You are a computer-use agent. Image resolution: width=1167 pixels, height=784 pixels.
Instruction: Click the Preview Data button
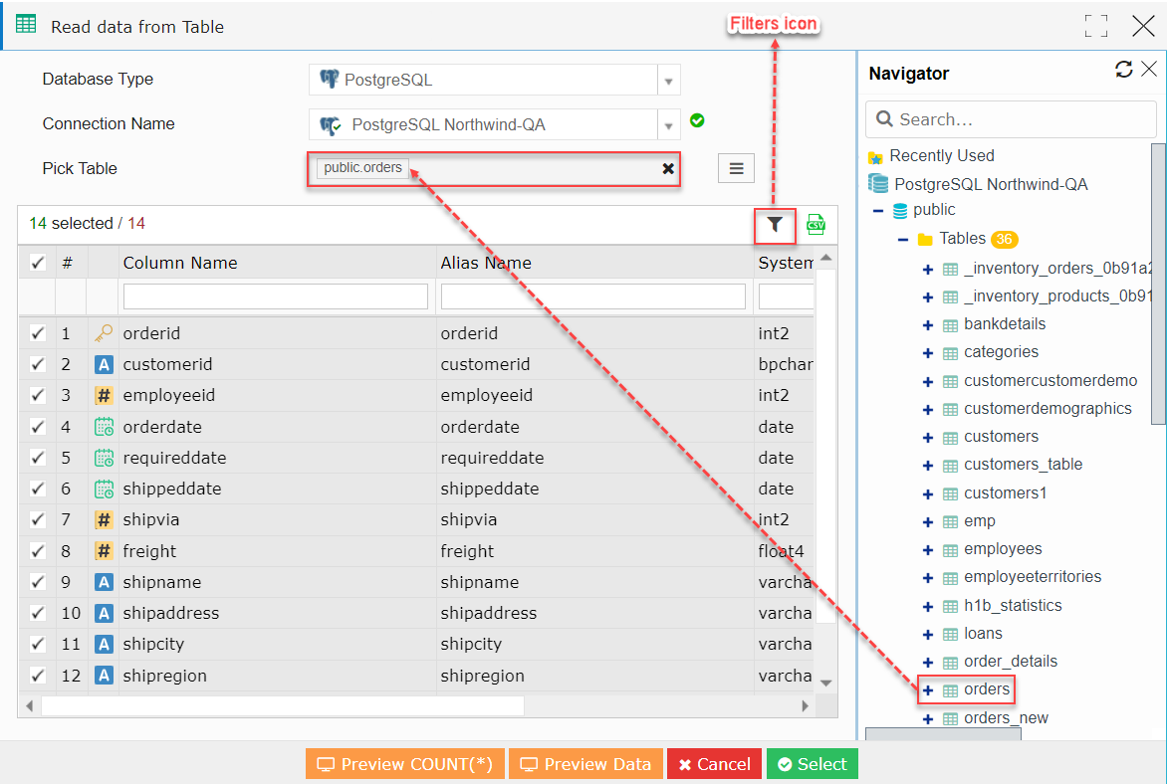(585, 764)
